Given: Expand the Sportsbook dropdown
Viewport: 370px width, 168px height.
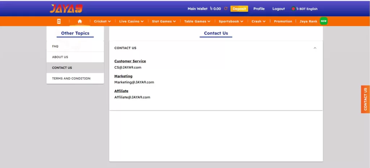Looking at the screenshot, I should [x=231, y=21].
